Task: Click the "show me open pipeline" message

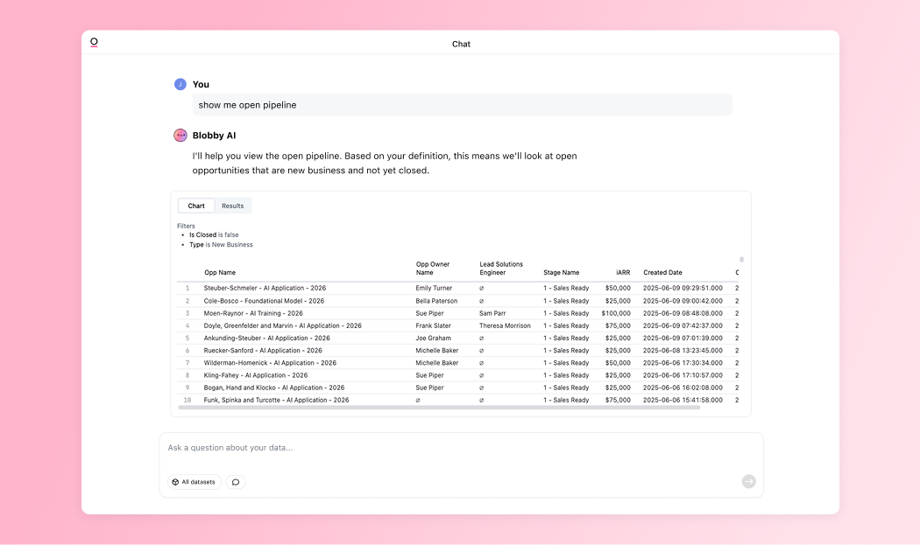Action: pyautogui.click(x=247, y=105)
